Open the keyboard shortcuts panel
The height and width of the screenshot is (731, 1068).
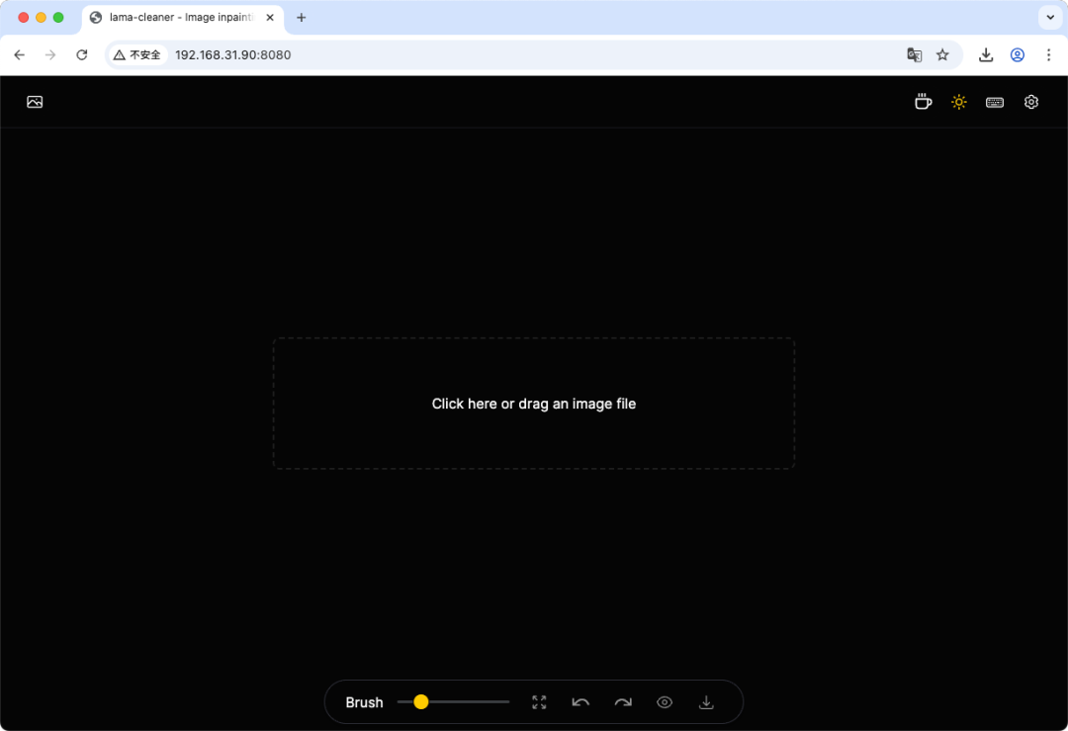click(x=995, y=101)
